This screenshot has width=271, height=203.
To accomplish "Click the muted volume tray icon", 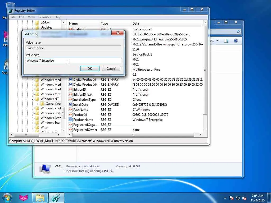I will pyautogui.click(x=244, y=198).
